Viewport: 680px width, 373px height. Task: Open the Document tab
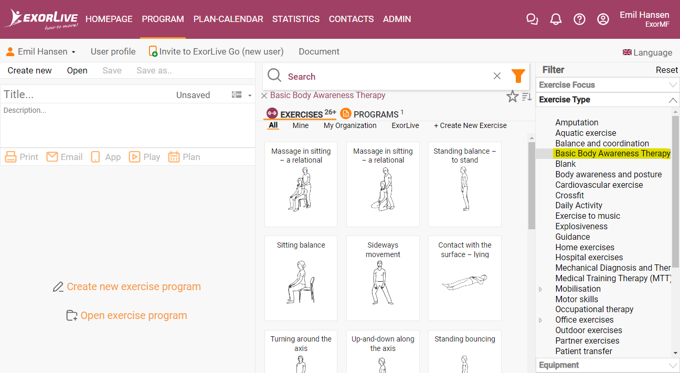(319, 51)
